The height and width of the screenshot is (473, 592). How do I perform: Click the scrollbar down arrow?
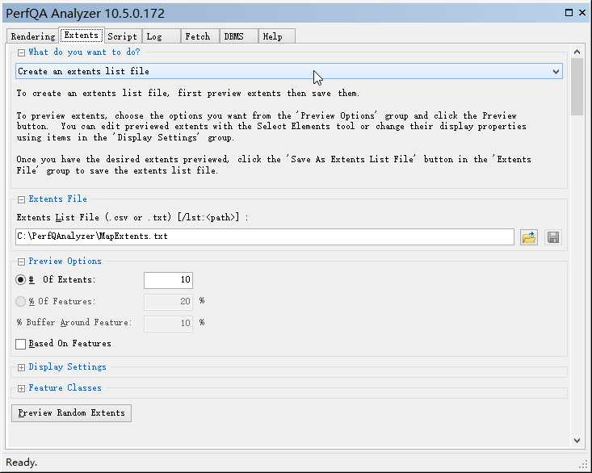tap(577, 440)
